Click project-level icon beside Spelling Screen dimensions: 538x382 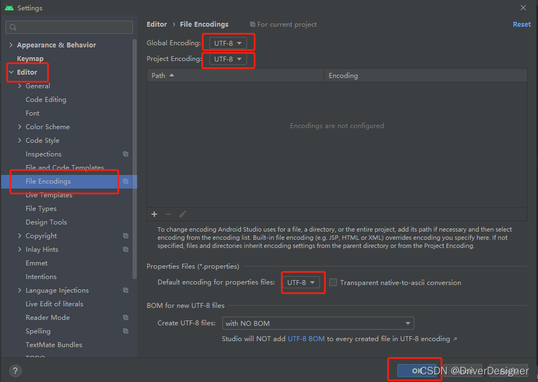pos(125,331)
